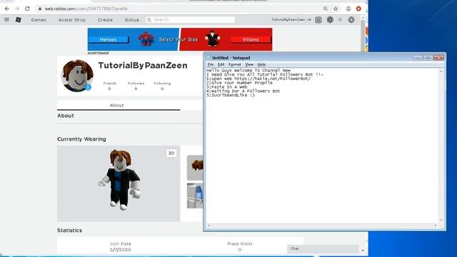
Task: Open the Roblox hamburger menu
Action: tap(6, 19)
